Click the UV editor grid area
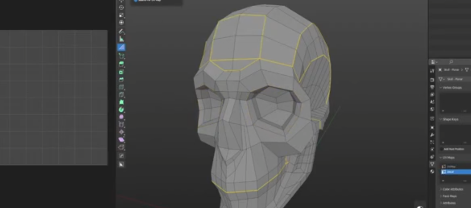Viewport: 471px width, 208px height. [53, 98]
